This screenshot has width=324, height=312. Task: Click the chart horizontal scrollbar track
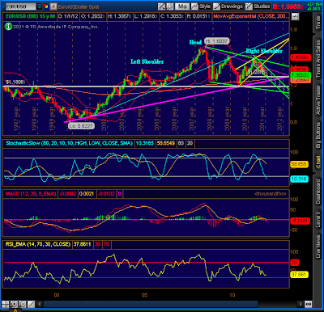click(169, 304)
